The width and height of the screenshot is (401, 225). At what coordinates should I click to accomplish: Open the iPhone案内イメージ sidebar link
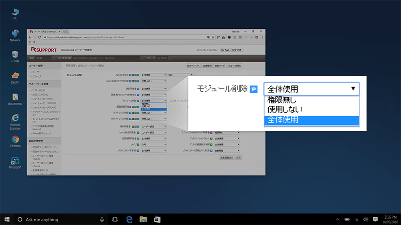pos(42,133)
